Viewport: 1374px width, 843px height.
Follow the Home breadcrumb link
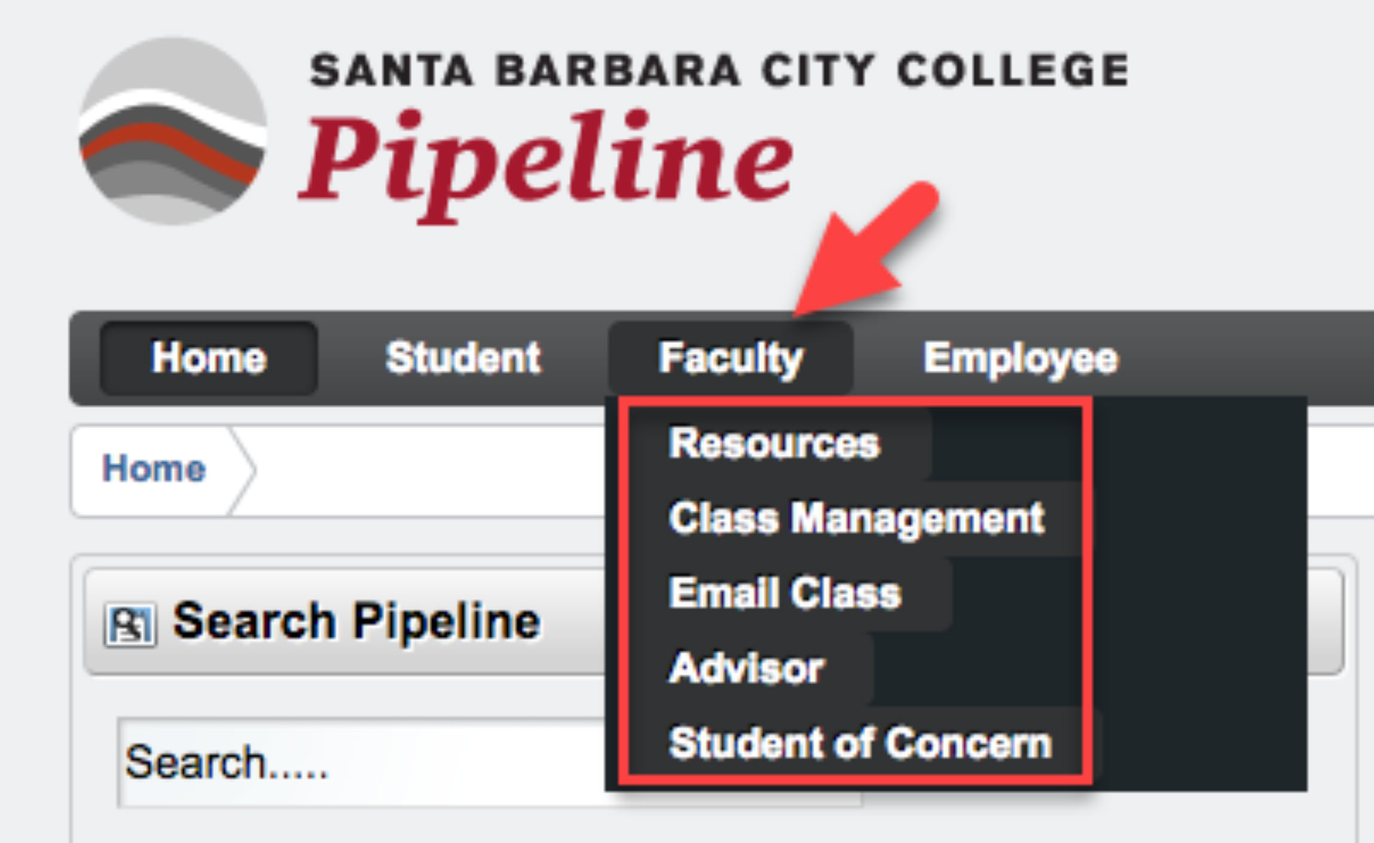click(x=154, y=468)
